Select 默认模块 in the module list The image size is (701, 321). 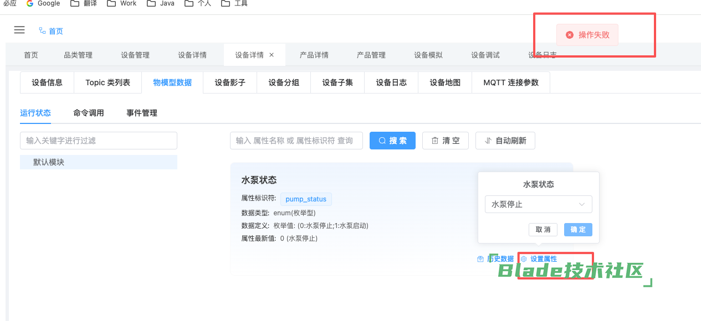[x=49, y=162]
